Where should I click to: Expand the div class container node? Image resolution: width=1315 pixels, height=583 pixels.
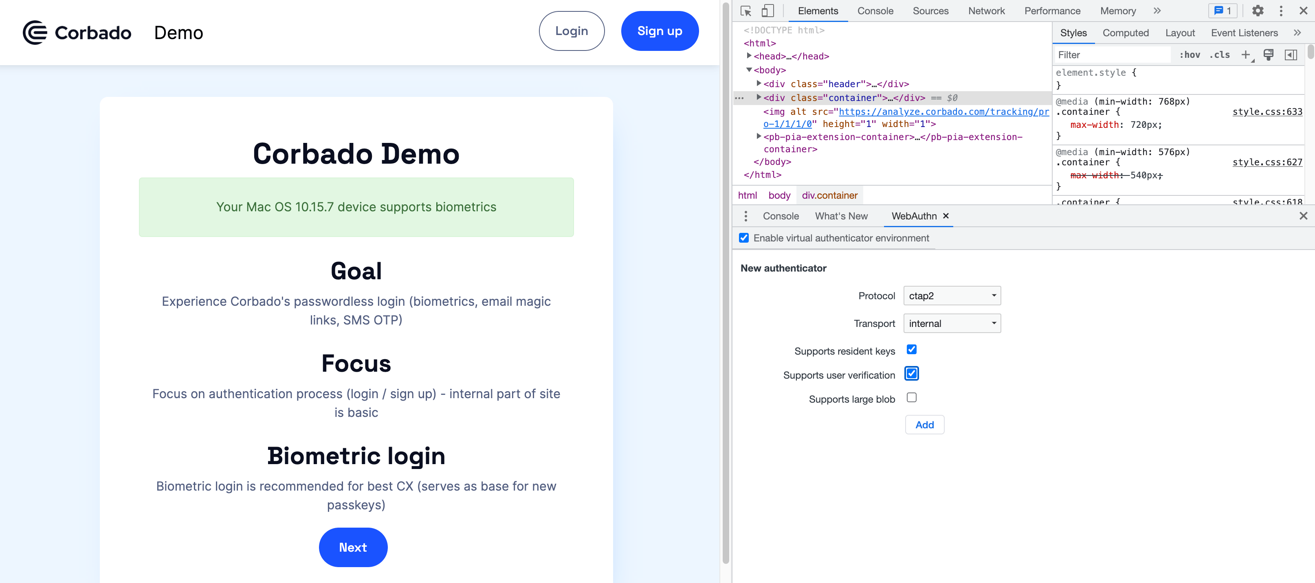coord(759,97)
